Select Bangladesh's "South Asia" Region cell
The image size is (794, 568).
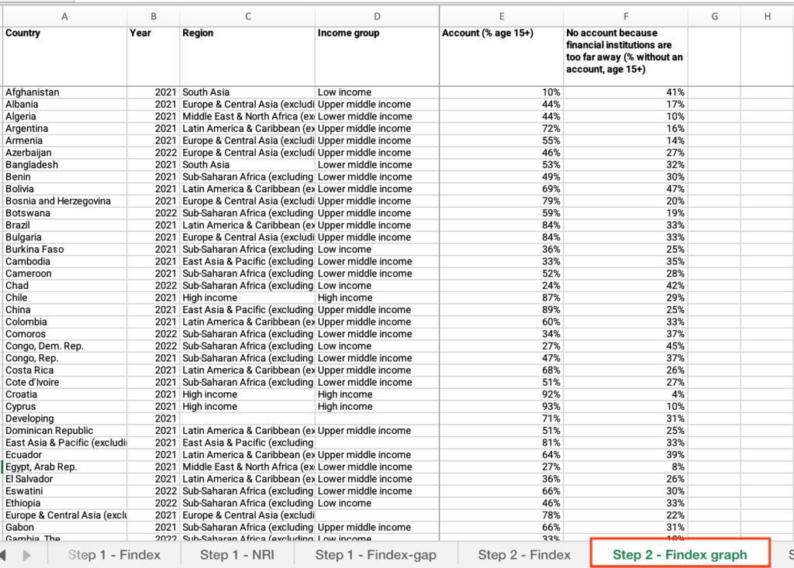click(x=247, y=165)
